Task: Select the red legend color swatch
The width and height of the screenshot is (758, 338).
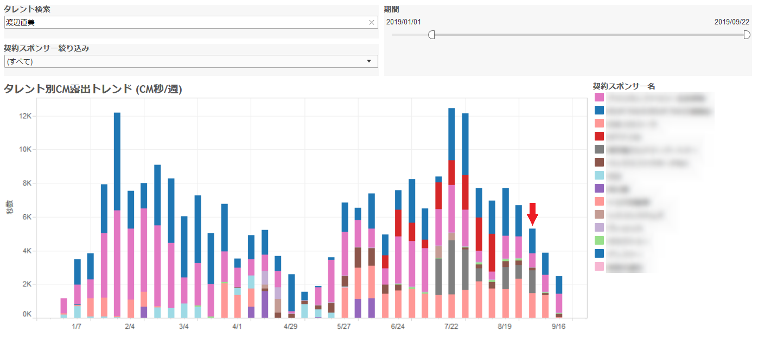Action: (x=599, y=136)
